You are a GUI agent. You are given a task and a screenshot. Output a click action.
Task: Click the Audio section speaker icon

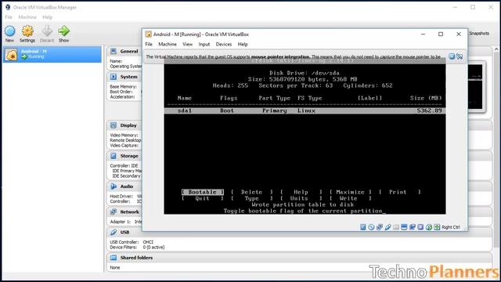(x=114, y=186)
